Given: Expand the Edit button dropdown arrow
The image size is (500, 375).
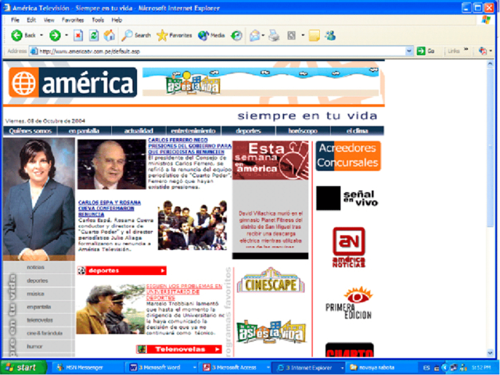Looking at the screenshot, I should [x=303, y=35].
